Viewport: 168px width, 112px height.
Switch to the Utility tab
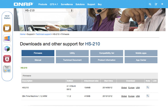click(x=72, y=53)
